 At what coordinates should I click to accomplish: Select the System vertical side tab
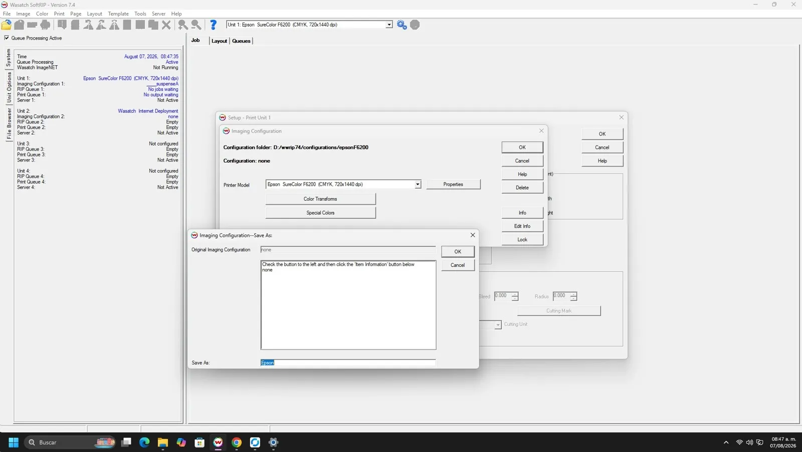(x=9, y=58)
